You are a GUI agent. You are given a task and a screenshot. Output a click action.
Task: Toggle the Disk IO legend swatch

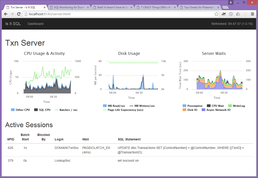pyautogui.click(x=184, y=110)
